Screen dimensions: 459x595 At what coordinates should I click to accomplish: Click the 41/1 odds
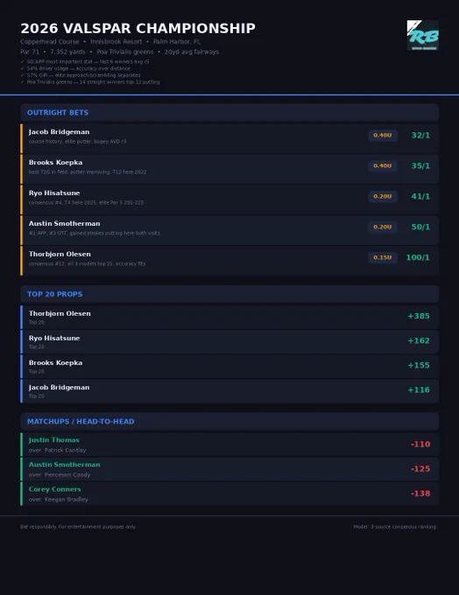point(420,197)
